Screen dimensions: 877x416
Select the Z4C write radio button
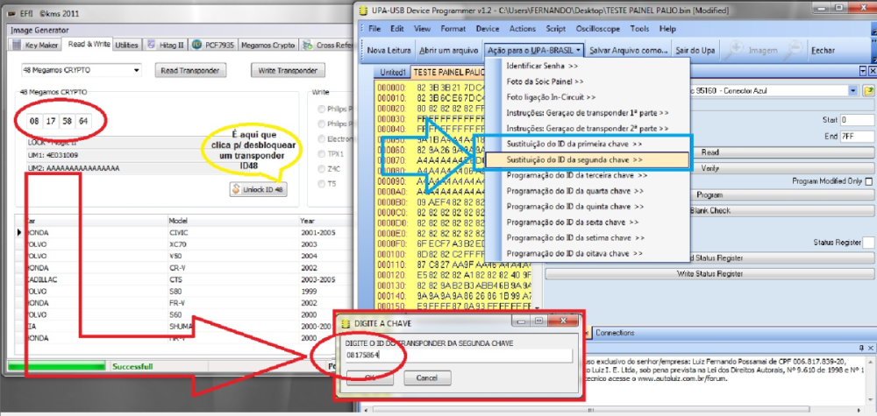[321, 169]
